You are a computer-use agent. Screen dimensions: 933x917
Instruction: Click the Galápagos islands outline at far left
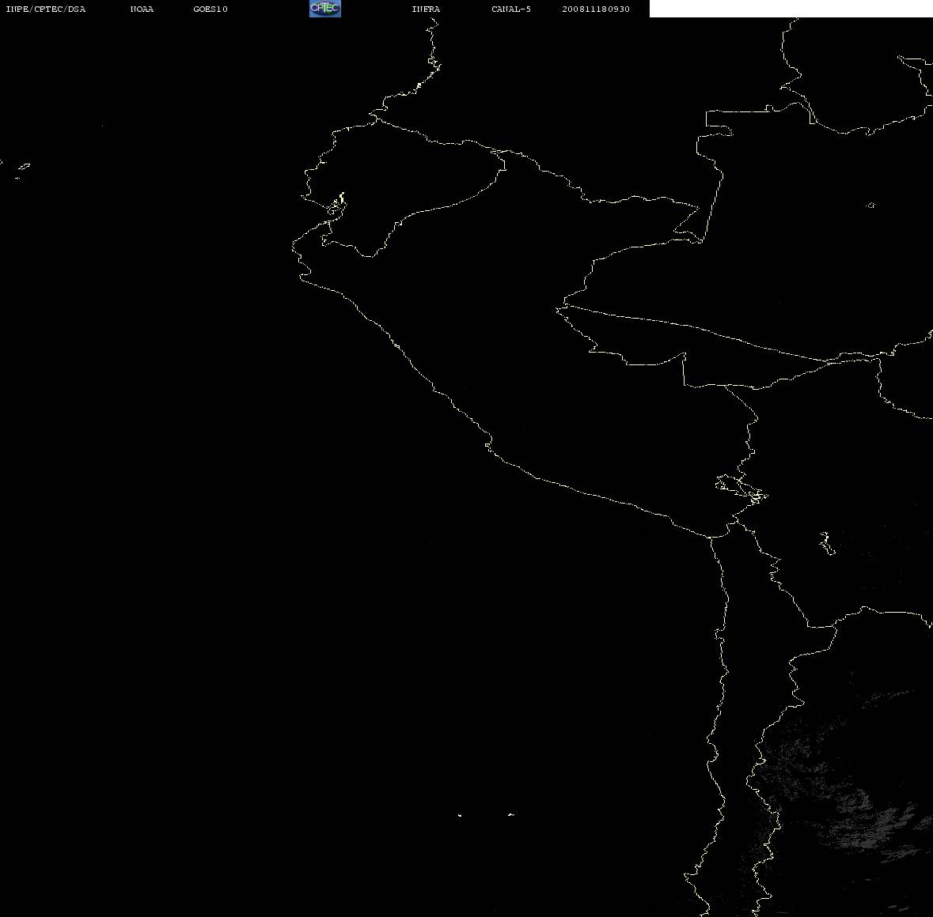22,169
